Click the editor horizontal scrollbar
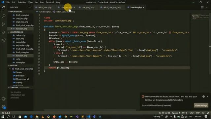Image resolution: width=211 pixels, height=119 pixels. 90,110
